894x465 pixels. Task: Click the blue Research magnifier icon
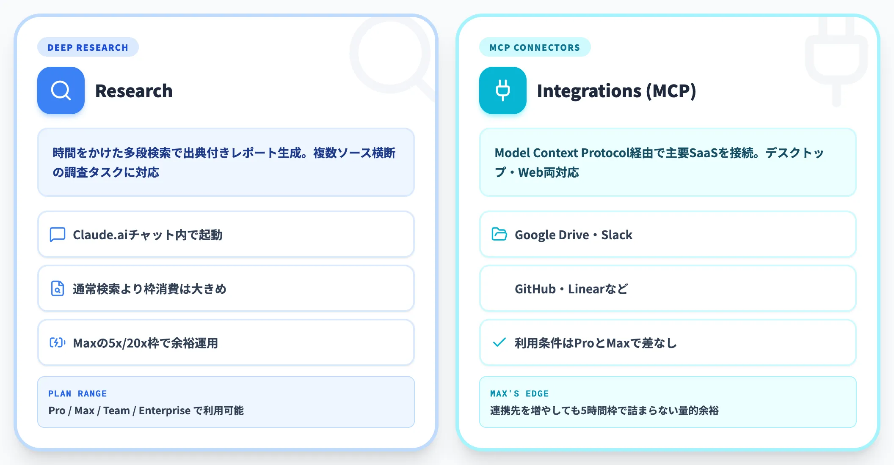tap(61, 90)
